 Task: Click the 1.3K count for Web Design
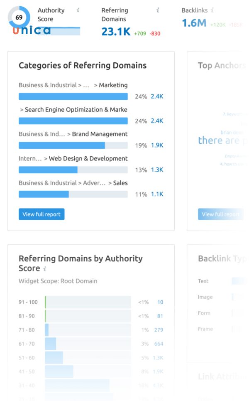coord(157,170)
